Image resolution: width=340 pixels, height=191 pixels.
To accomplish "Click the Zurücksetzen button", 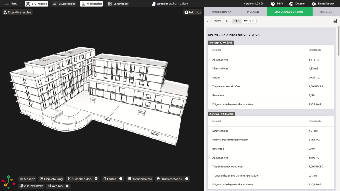I will [31, 186].
